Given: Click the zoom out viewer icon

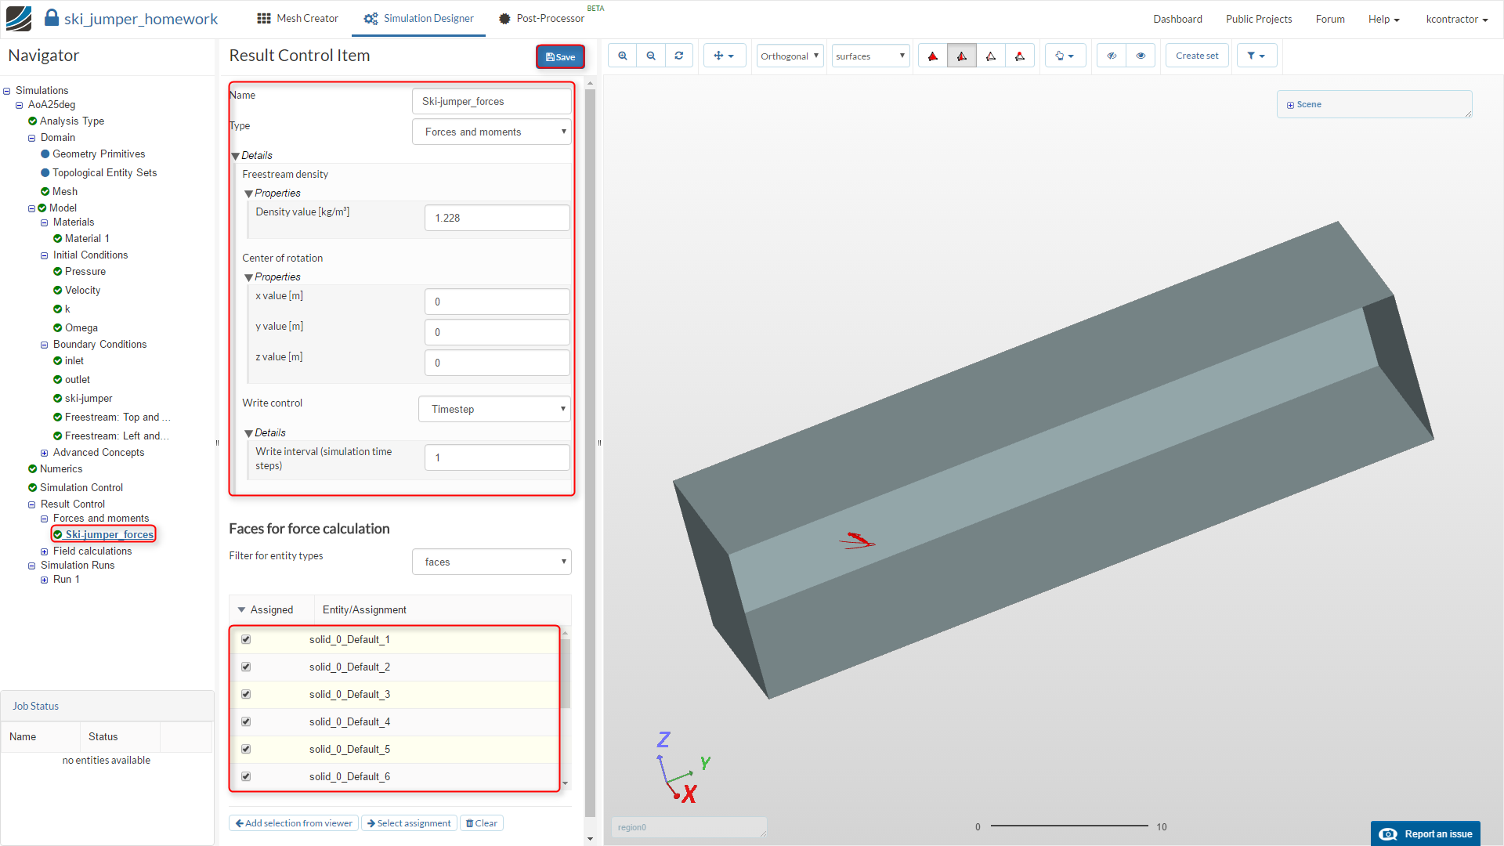Looking at the screenshot, I should coord(651,56).
